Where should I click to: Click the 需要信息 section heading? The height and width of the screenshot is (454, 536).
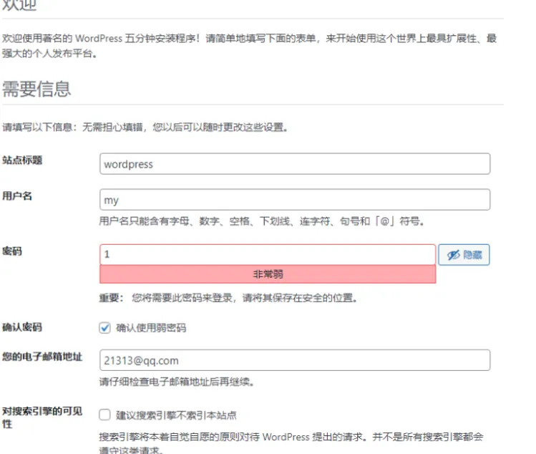pos(36,90)
